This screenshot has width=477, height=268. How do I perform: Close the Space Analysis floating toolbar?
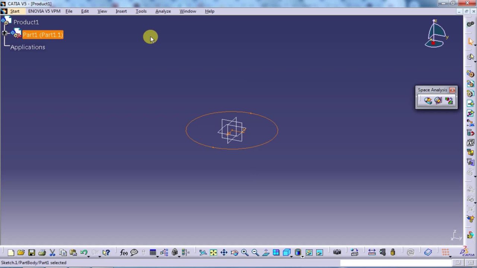tap(452, 90)
